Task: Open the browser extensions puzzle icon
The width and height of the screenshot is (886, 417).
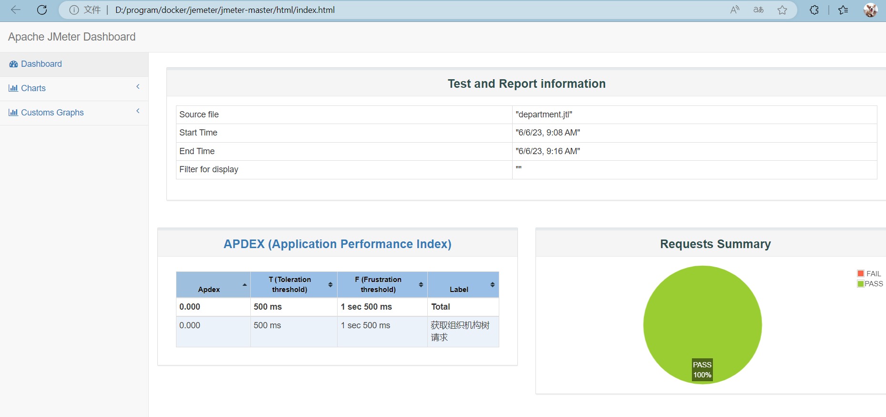Action: point(814,10)
